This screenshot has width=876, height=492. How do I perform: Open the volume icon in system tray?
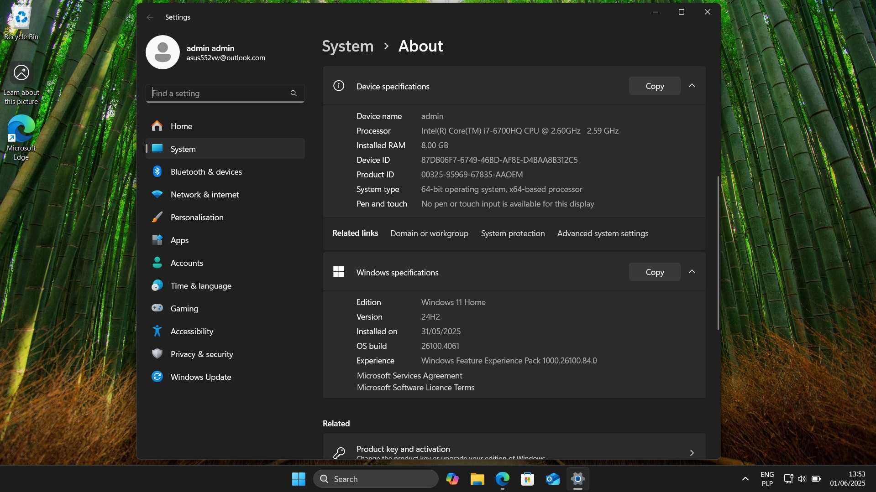point(802,479)
